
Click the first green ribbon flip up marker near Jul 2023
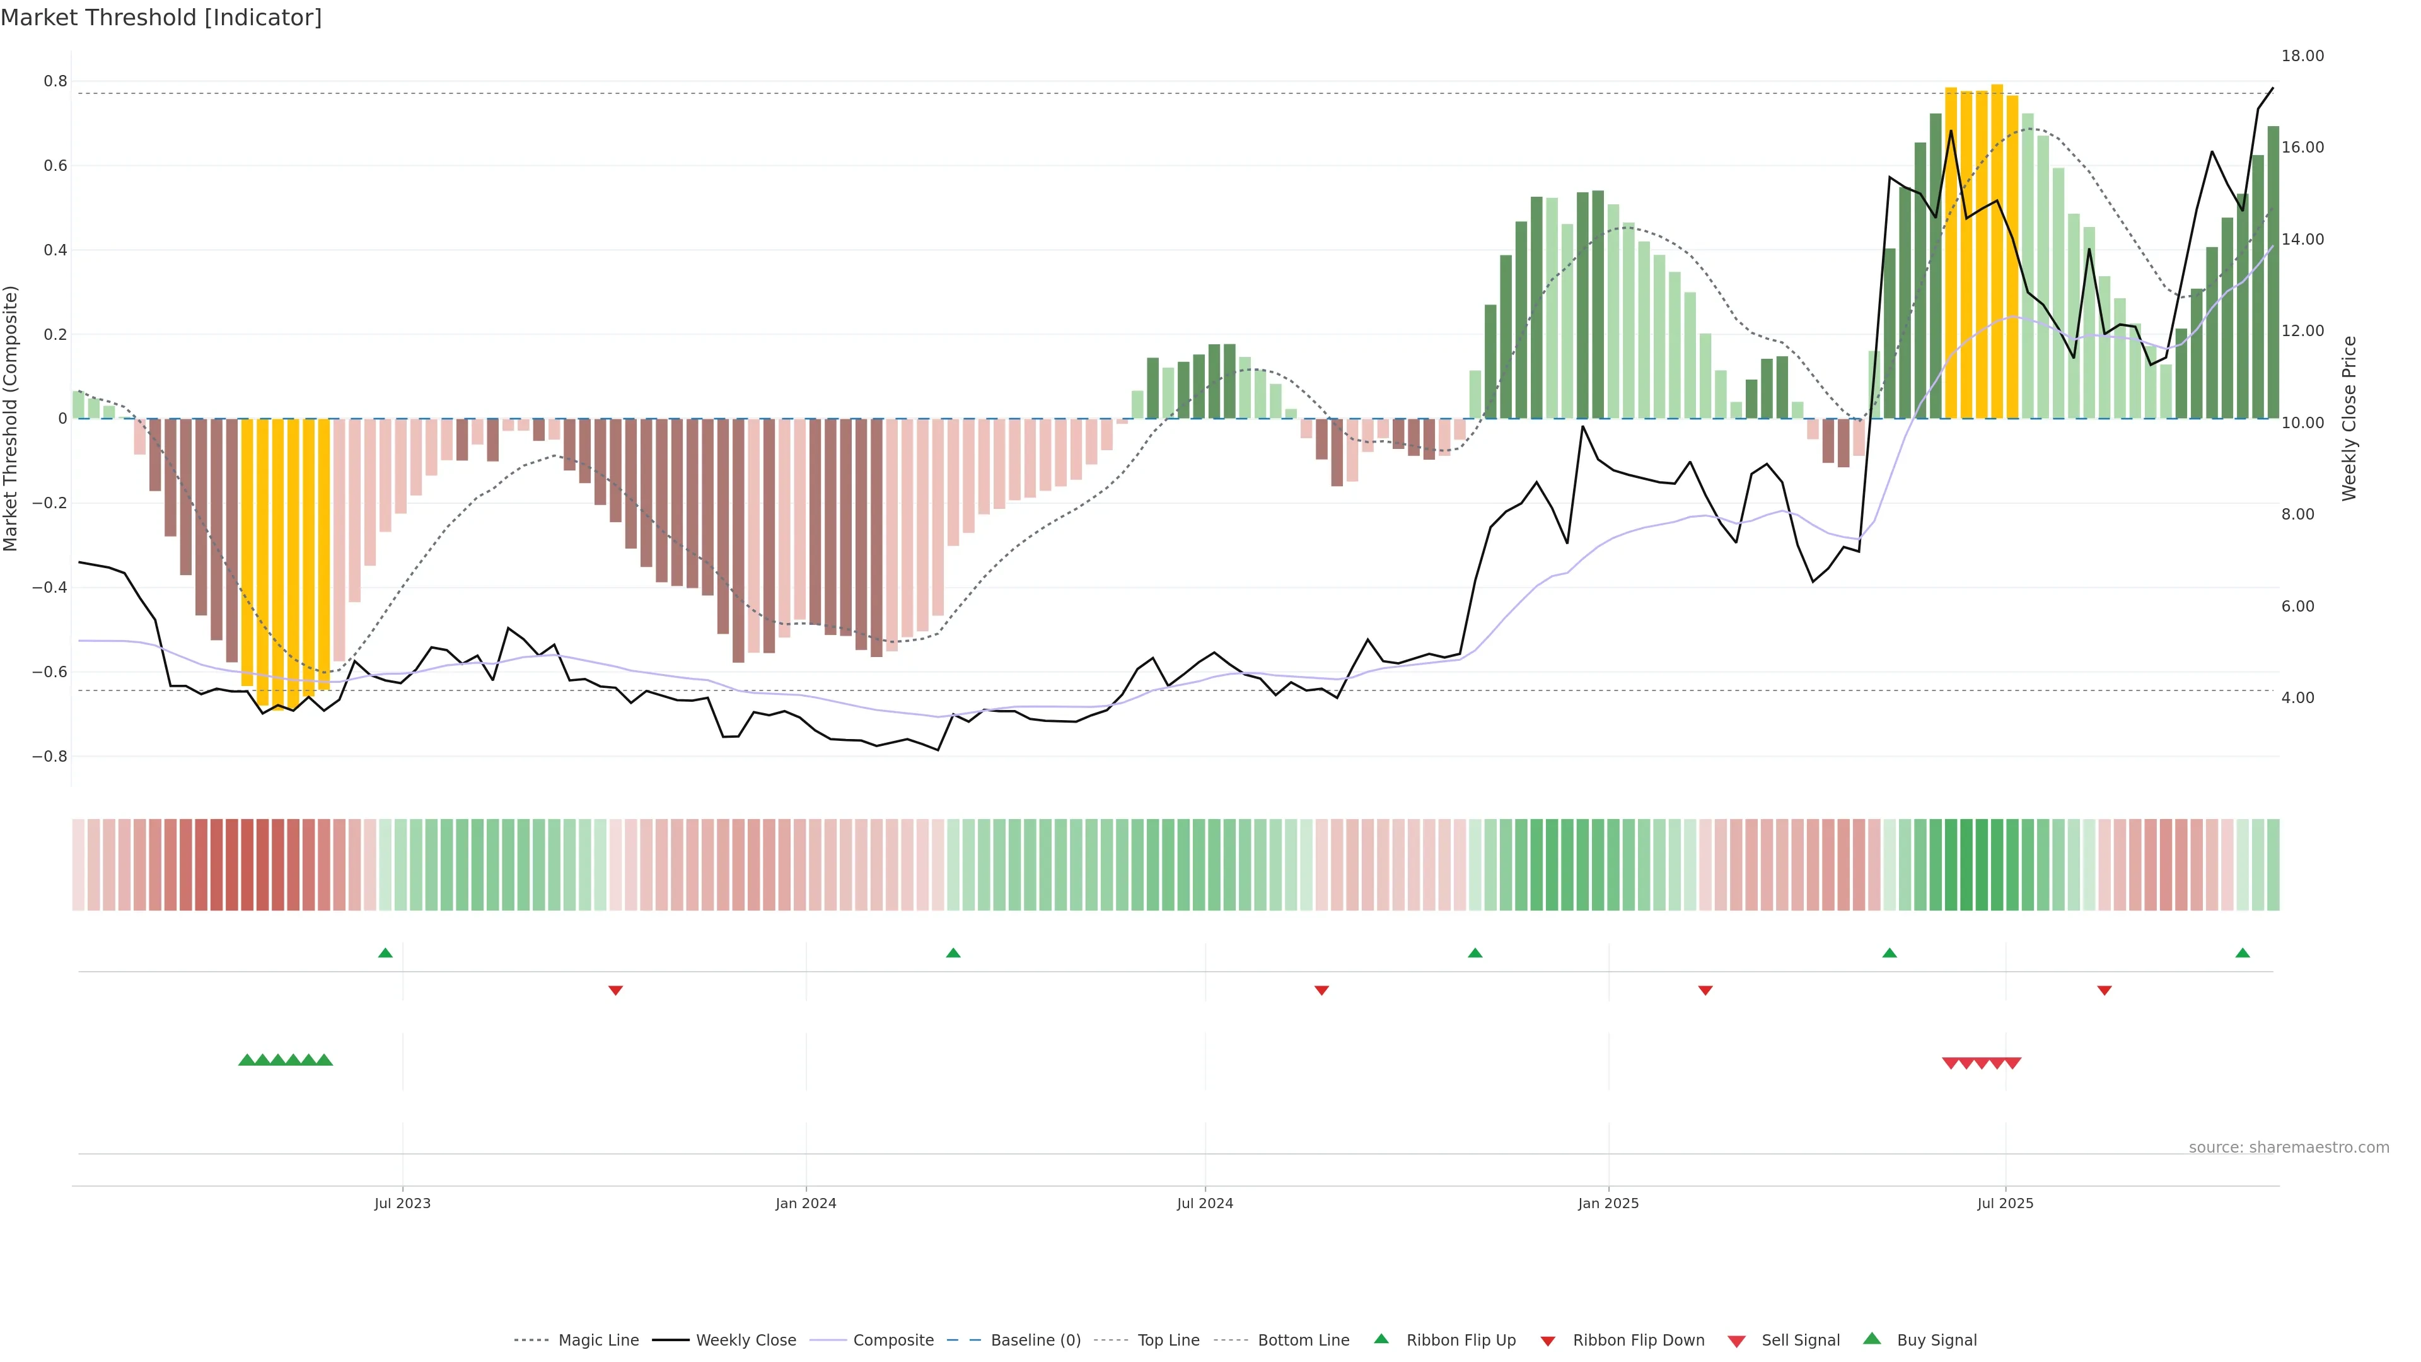[385, 953]
